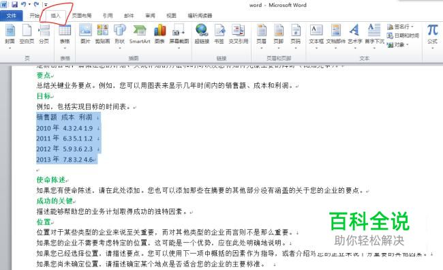Open the Header (页眉) options
Screen dimensions: 443x270
click(261, 34)
